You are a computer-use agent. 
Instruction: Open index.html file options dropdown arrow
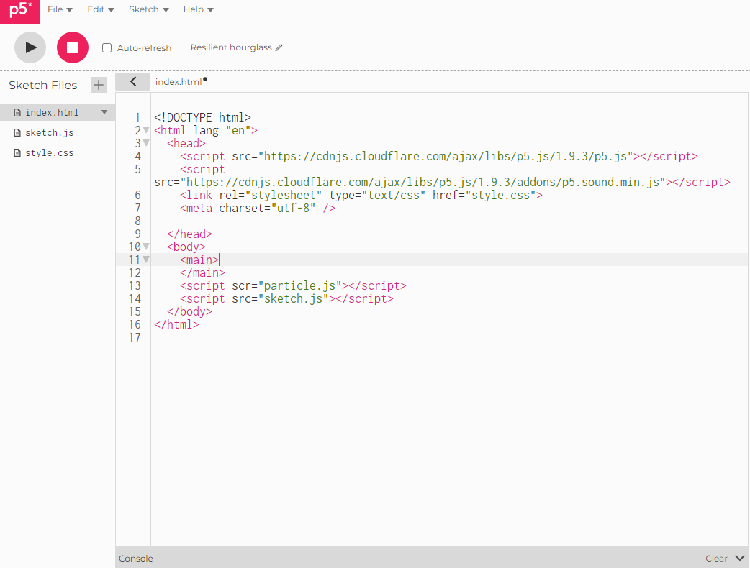[x=104, y=112]
